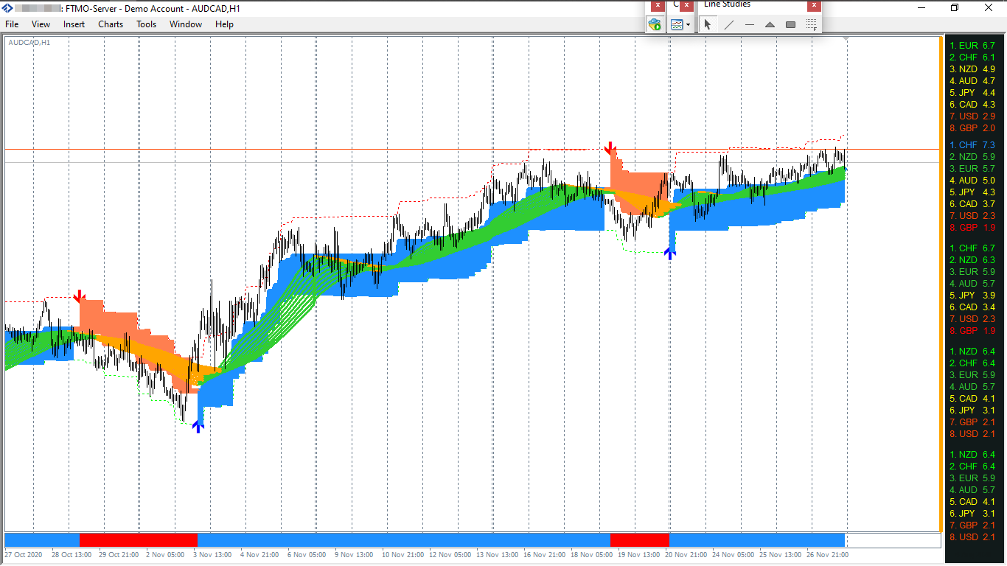Image resolution: width=1007 pixels, height=566 pixels.
Task: Open the Insert menu
Action: point(74,24)
